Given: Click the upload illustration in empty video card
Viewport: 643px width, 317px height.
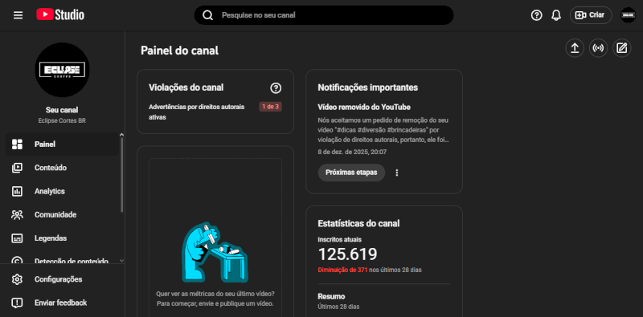Looking at the screenshot, I should pyautogui.click(x=215, y=252).
